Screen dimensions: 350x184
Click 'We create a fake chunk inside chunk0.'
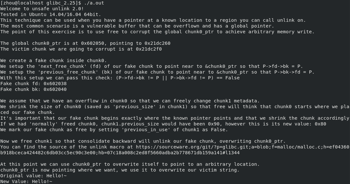coord(54,60)
